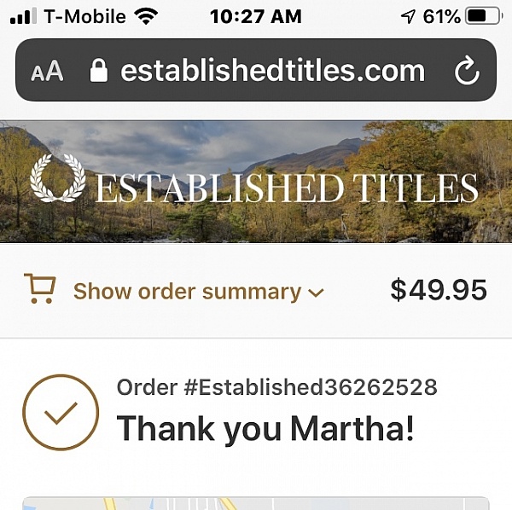Expand the order summary chevron
Viewport: 512px width, 510px height.
pos(316,293)
